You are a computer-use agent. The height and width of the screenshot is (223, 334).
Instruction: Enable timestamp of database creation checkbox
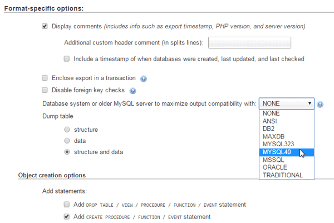coord(67,58)
